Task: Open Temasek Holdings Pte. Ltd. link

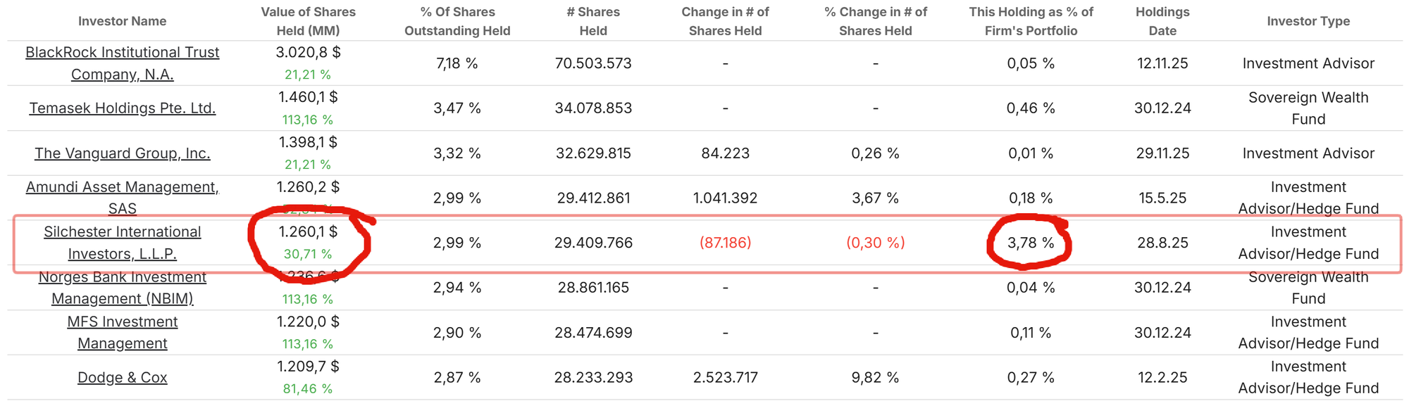Action: click(x=122, y=108)
